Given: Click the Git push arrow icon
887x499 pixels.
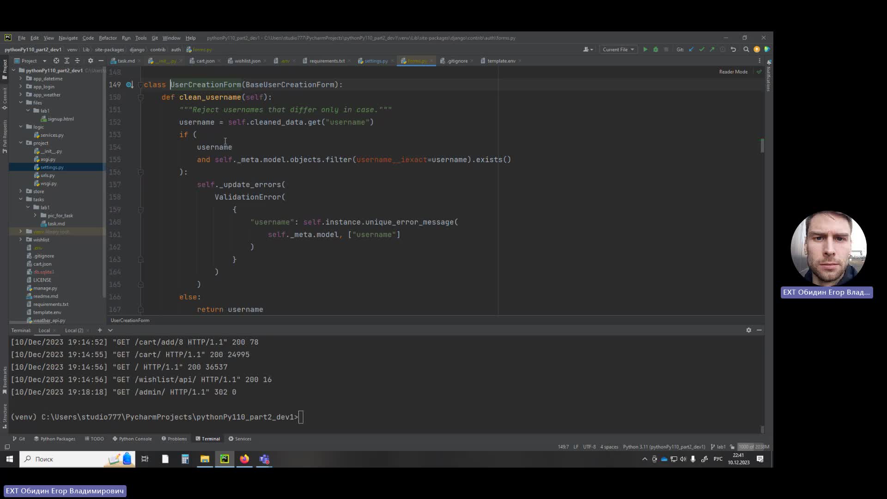Looking at the screenshot, I should click(712, 49).
